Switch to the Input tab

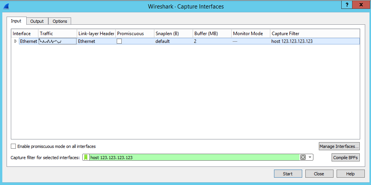[x=16, y=21]
